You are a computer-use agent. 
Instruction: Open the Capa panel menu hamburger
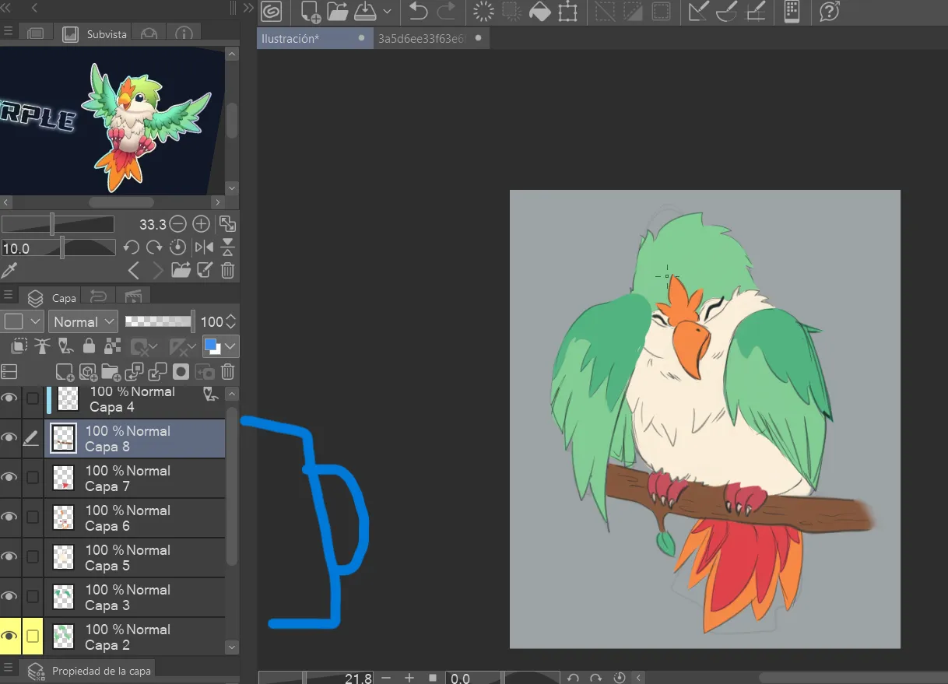(9, 296)
